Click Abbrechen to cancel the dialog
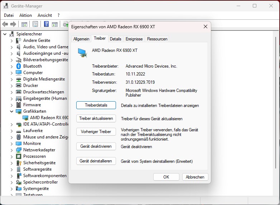The height and width of the screenshot is (205, 280). [195, 177]
